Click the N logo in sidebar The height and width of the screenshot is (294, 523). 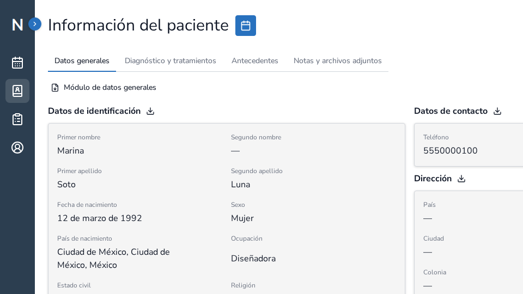tap(17, 25)
